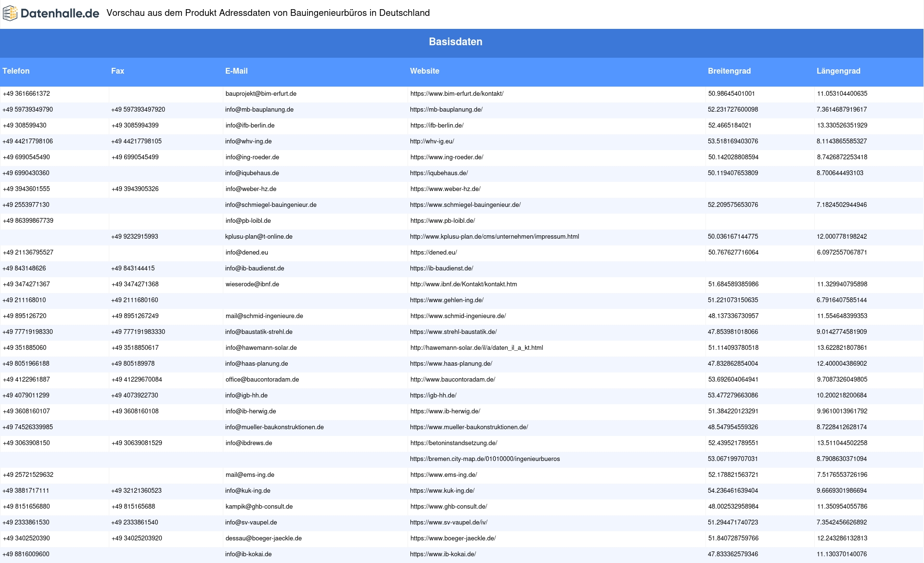This screenshot has width=924, height=563.
Task: Select phone +49 59739349790
Action: 28,110
